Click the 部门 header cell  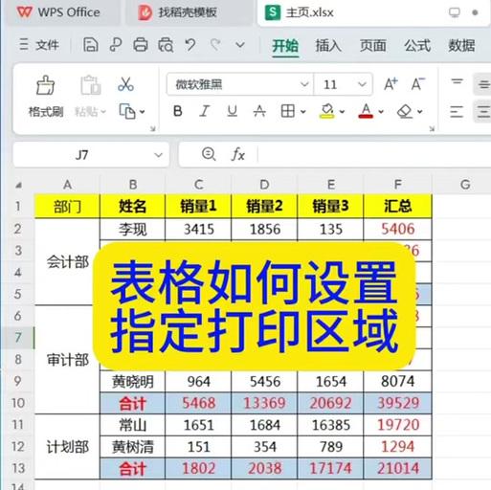coord(67,206)
